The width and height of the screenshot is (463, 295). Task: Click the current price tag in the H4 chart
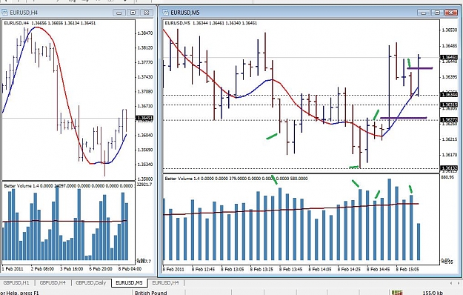(144, 118)
